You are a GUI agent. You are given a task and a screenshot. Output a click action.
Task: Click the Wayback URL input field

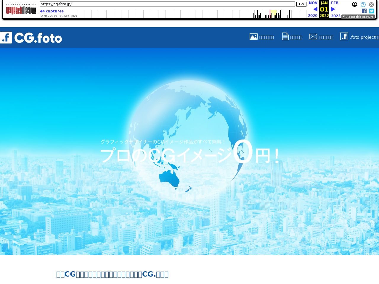click(167, 4)
